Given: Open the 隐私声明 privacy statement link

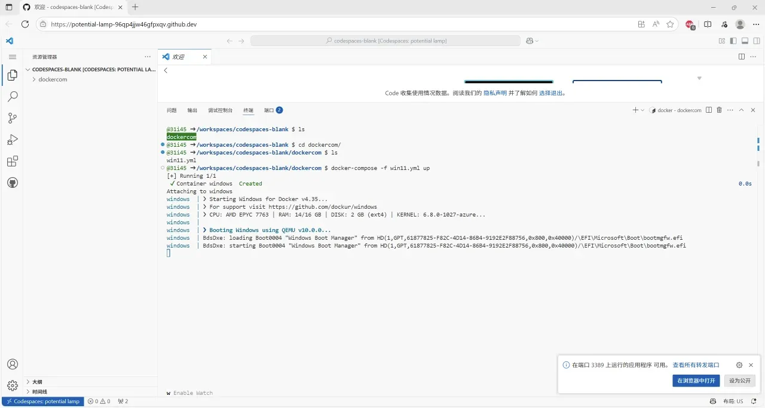Looking at the screenshot, I should (x=495, y=93).
